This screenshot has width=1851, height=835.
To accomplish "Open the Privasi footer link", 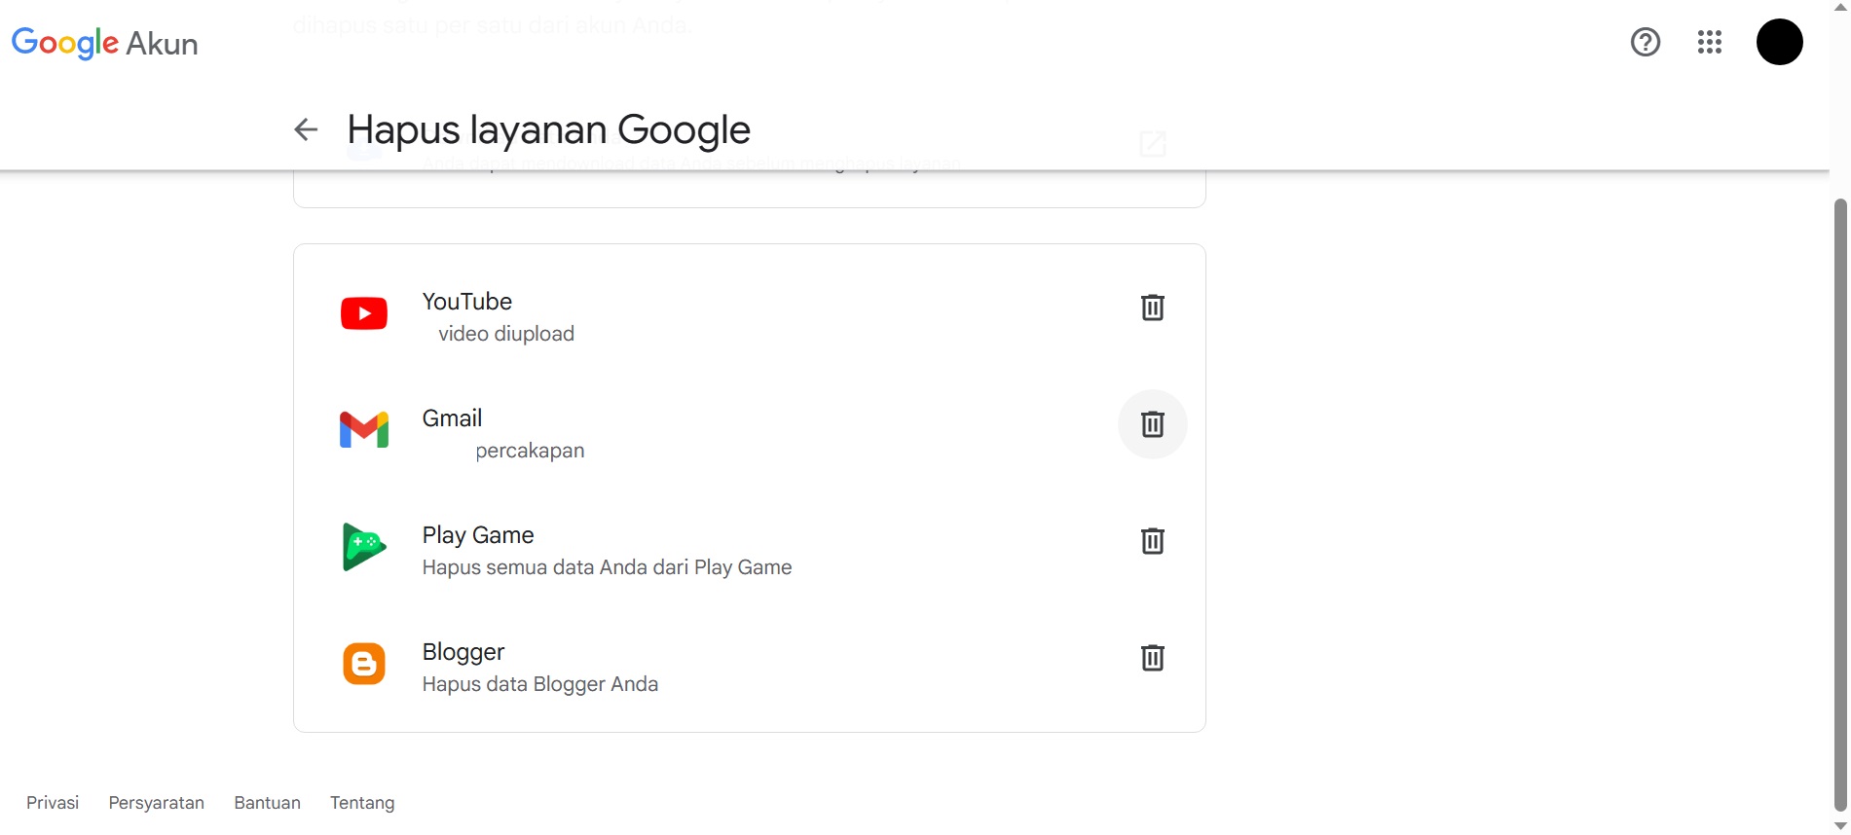I will [x=53, y=803].
